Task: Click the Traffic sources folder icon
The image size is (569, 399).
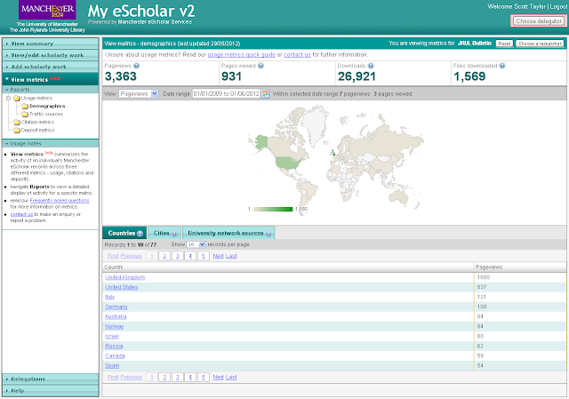Action: click(x=25, y=115)
